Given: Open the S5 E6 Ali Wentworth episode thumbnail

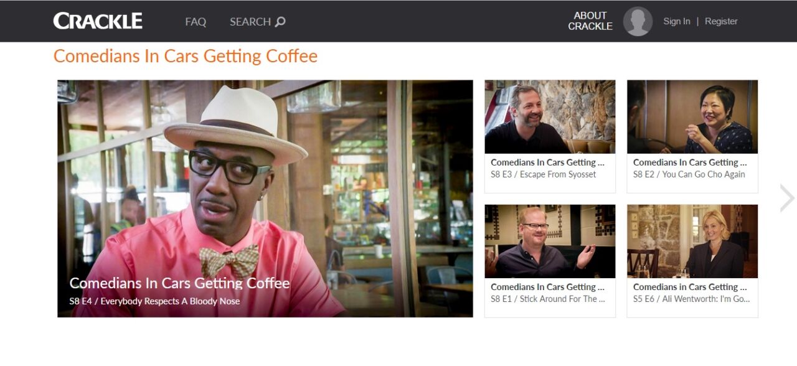Looking at the screenshot, I should pos(692,241).
